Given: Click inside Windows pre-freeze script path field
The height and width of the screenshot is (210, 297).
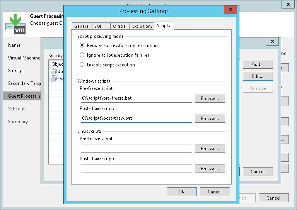Looking at the screenshot, I should coord(136,98).
